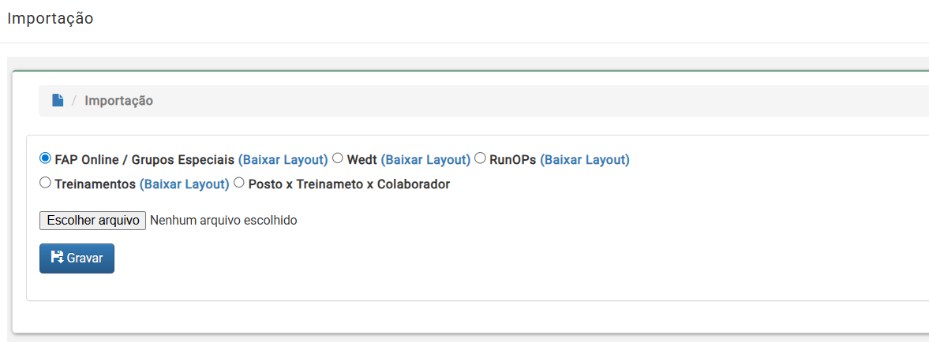The image size is (929, 342).
Task: Click the document icon in the breadcrumb
Action: click(58, 101)
